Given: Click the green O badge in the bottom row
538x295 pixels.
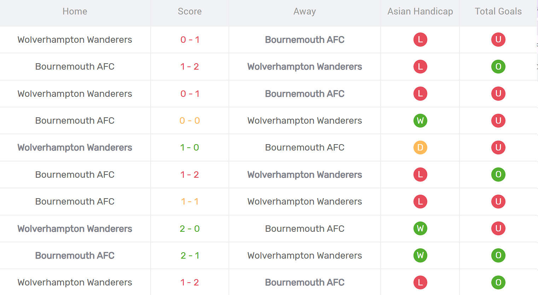Looking at the screenshot, I should 498,283.
